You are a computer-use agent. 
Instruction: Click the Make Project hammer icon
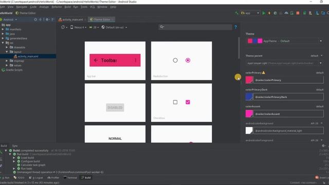pos(236,13)
